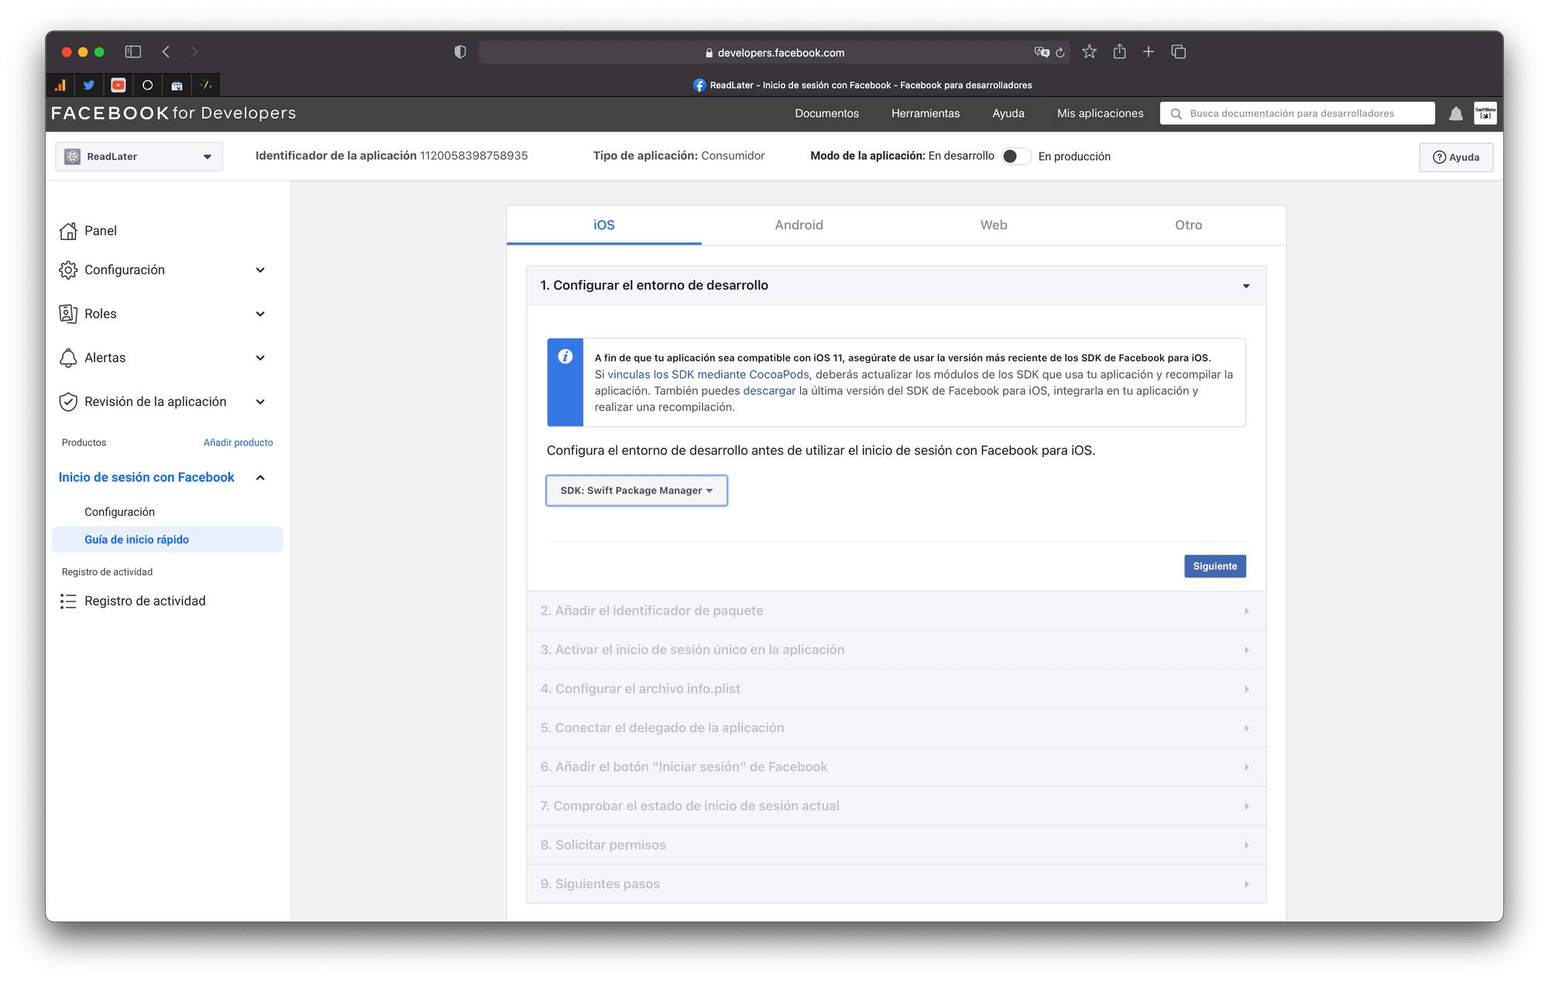The height and width of the screenshot is (982, 1549).
Task: Click the FACEBOOK for Developers logo
Action: click(173, 113)
